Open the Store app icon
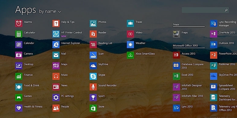 [x=93, y=108]
